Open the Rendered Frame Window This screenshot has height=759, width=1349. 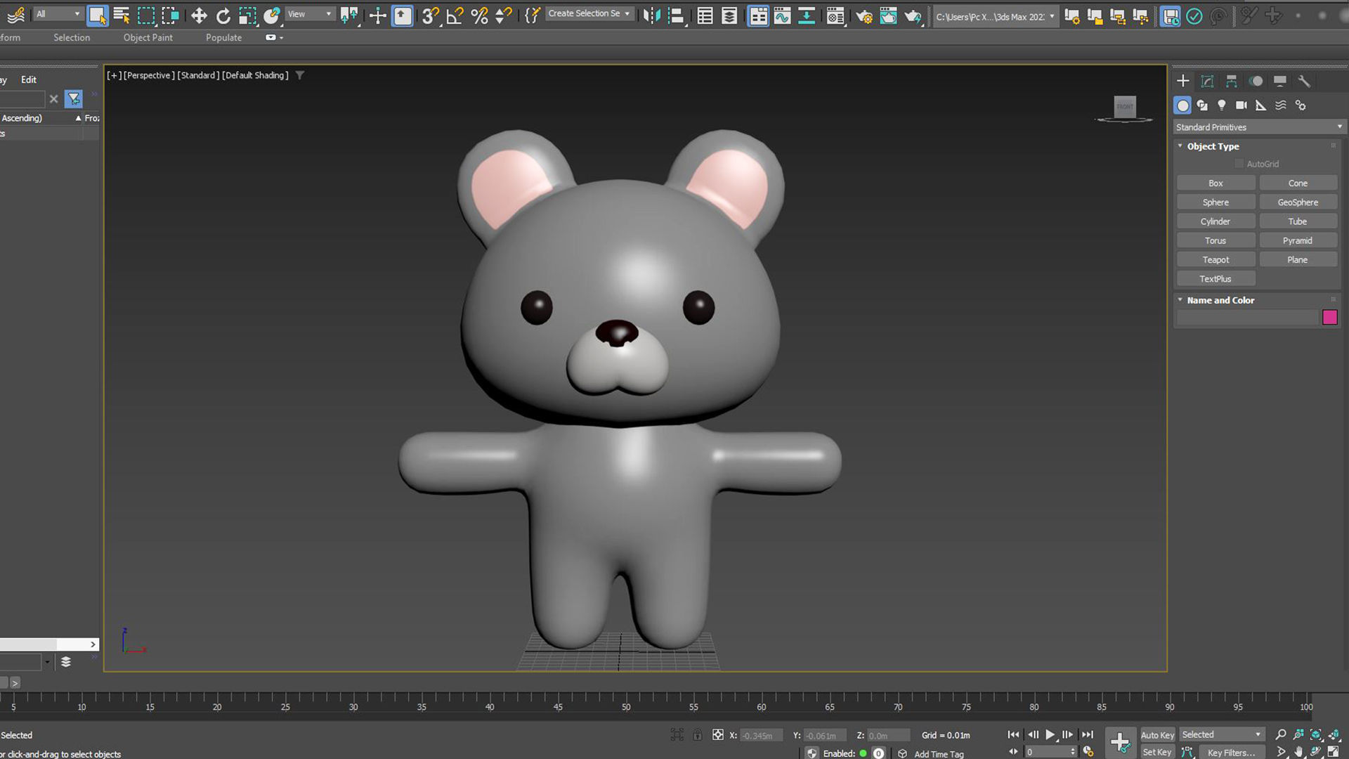tap(888, 15)
